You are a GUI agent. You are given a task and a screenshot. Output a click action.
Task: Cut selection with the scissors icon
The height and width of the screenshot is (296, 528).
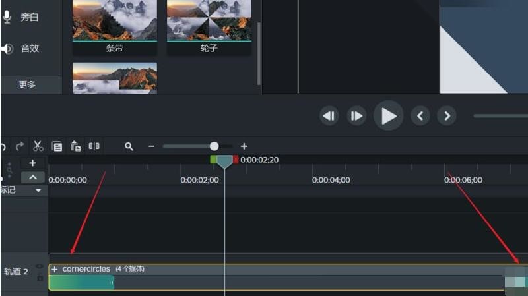pos(38,146)
